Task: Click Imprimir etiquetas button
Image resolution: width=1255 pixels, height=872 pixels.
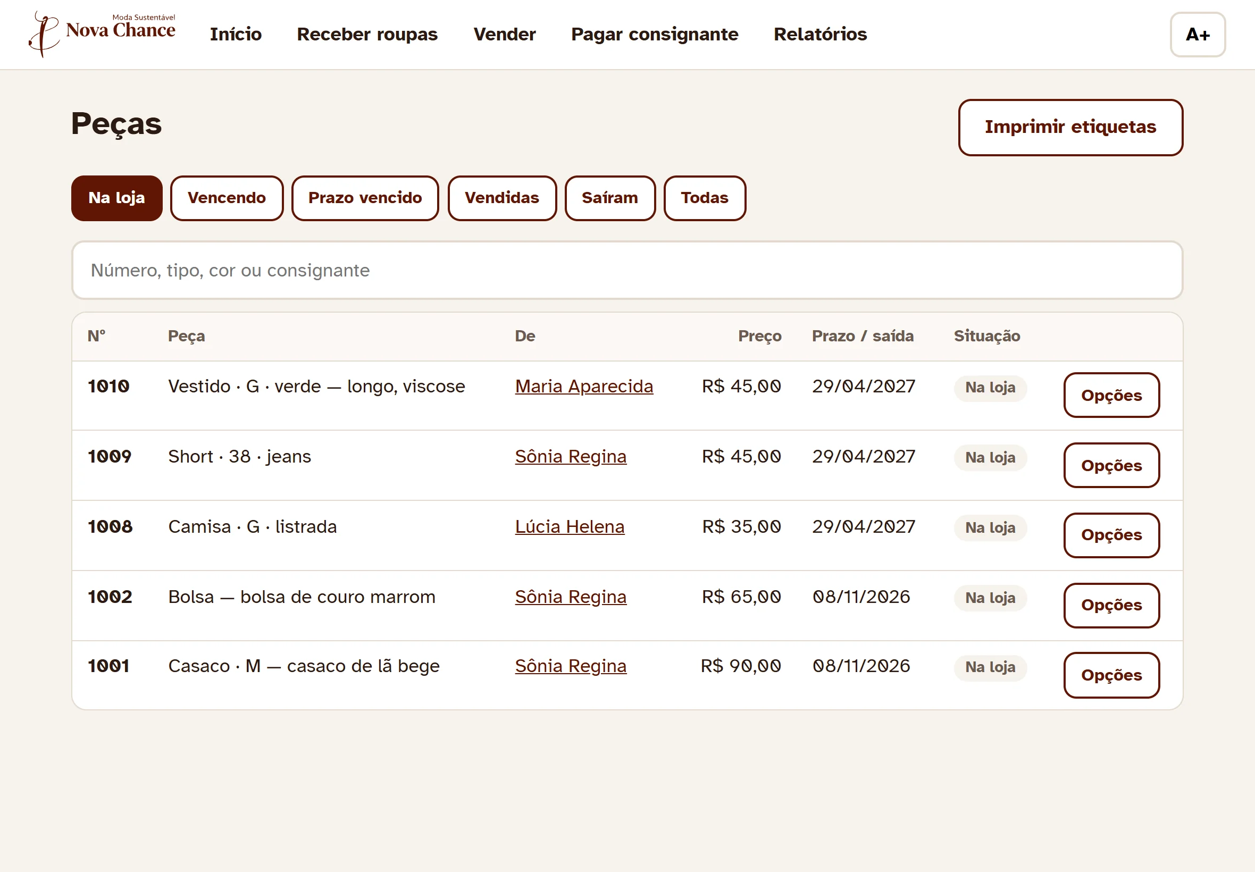Action: 1070,127
